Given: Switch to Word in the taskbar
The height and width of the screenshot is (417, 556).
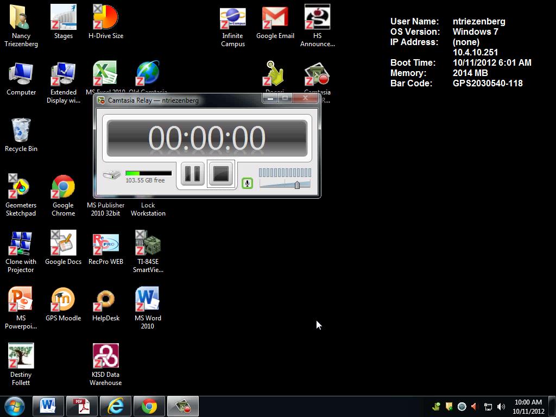Looking at the screenshot, I should tap(48, 406).
